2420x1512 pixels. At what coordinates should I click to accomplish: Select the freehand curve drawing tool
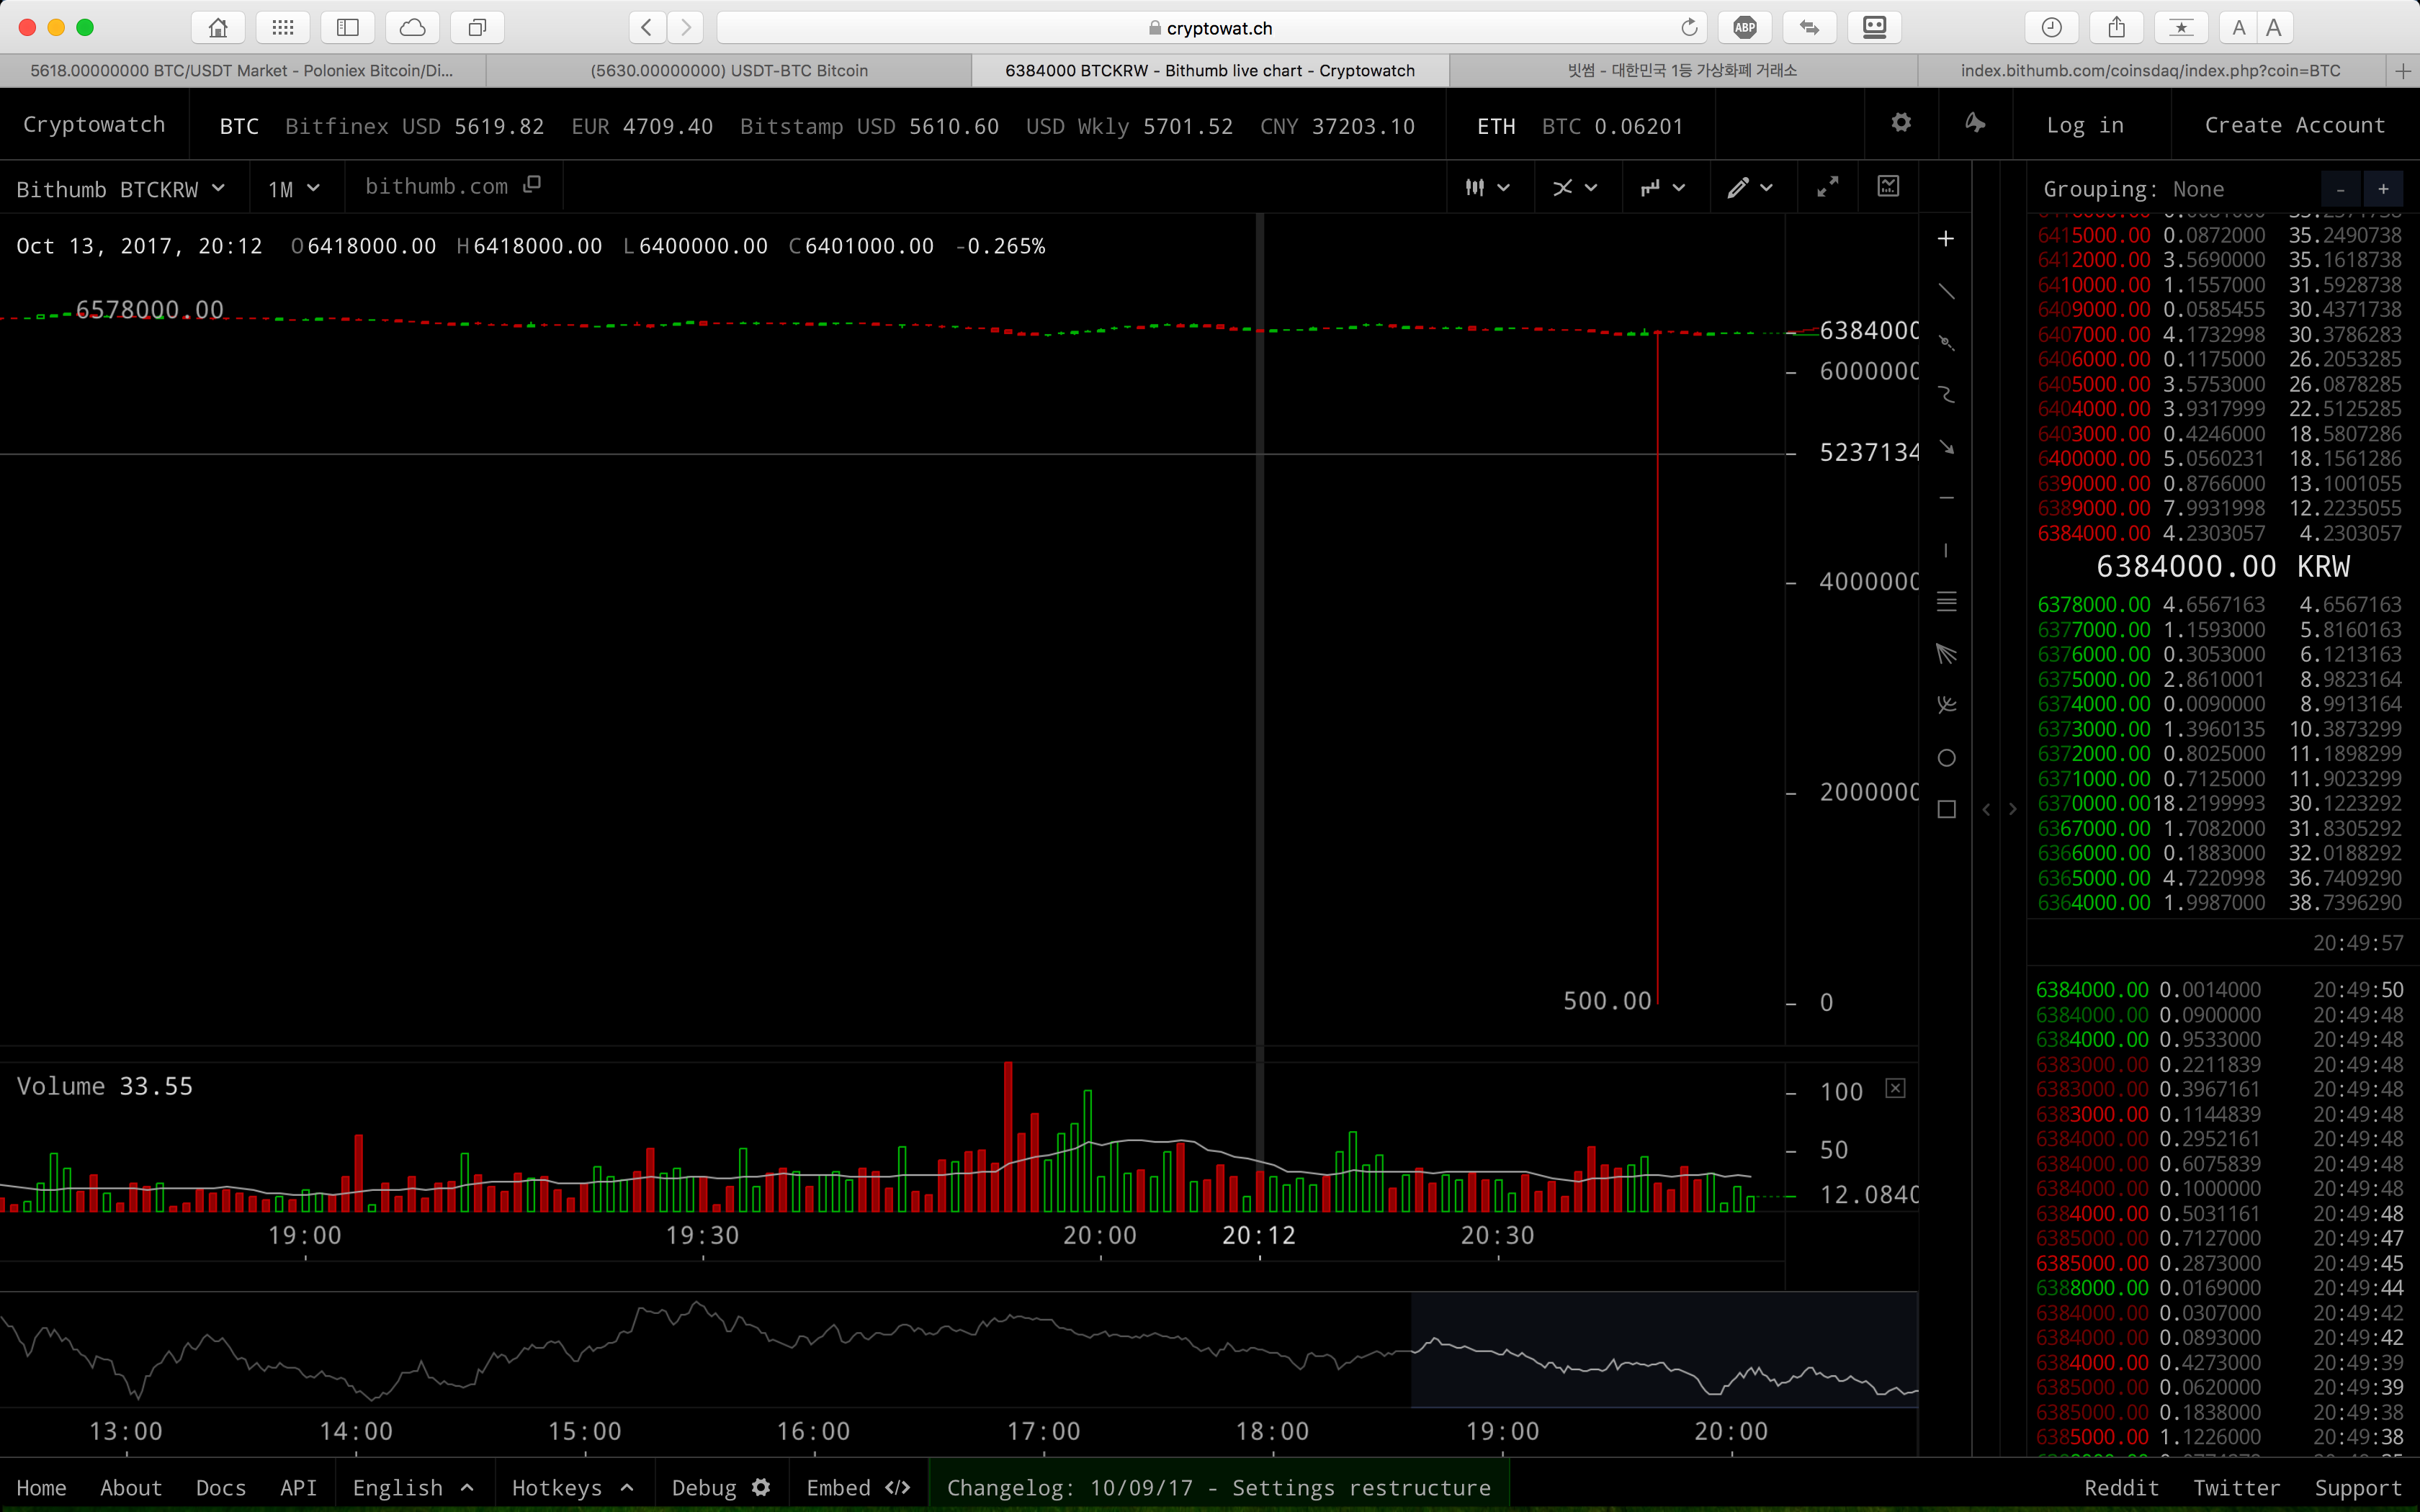click(1946, 395)
